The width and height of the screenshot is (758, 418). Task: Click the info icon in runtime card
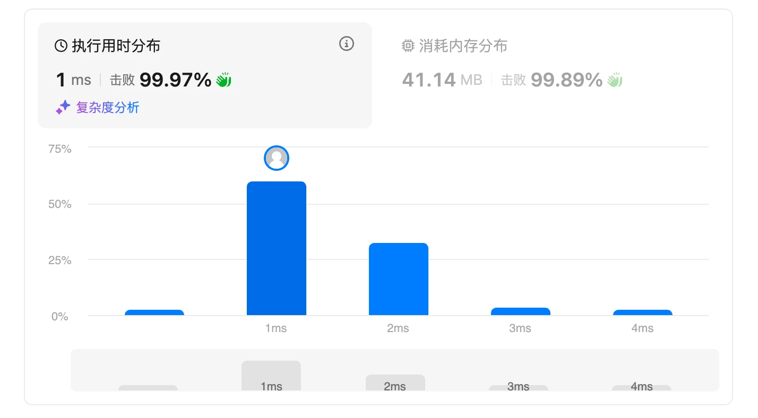coord(346,44)
